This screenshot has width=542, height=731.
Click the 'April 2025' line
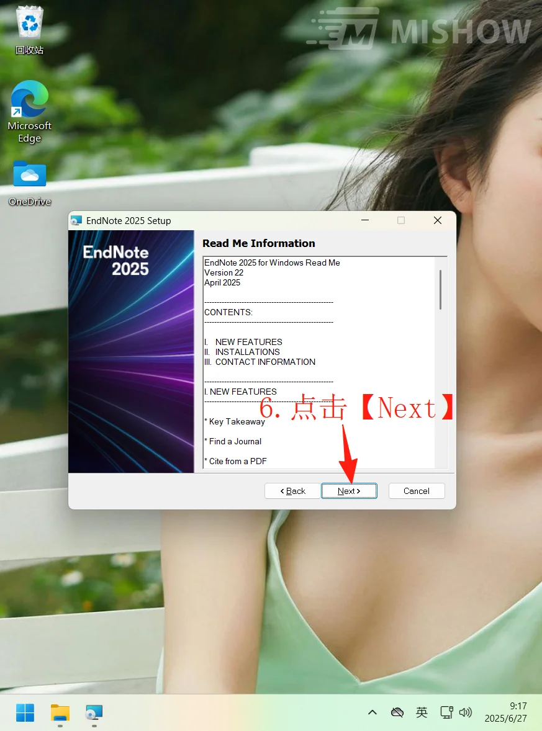pos(222,282)
